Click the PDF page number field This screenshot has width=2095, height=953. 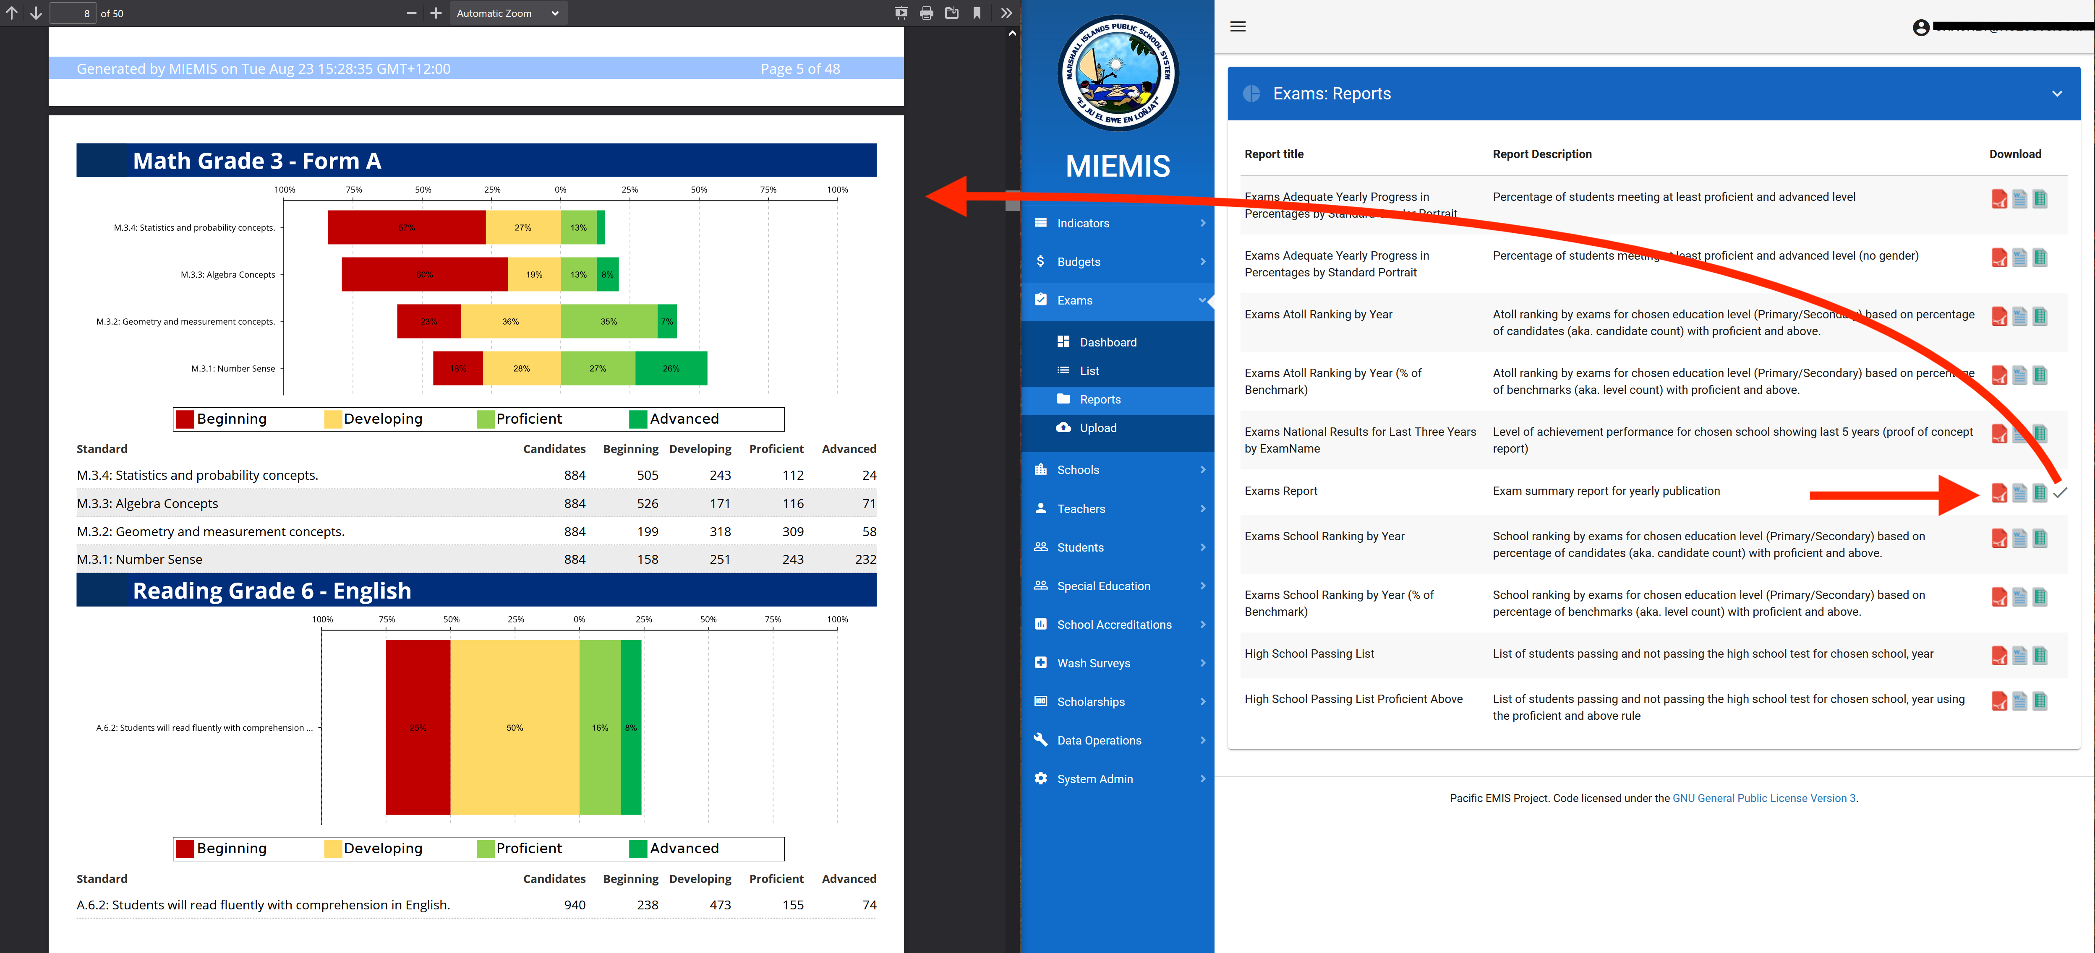pos(73,13)
